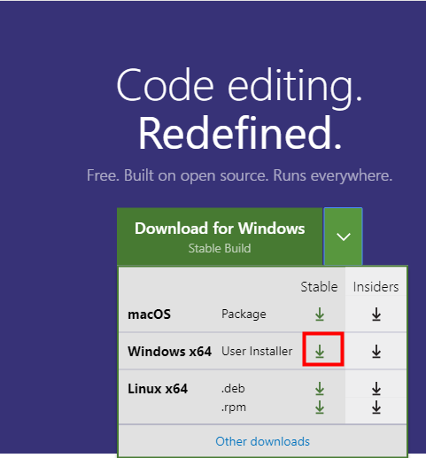Download Linux x64 Insiders .rpm package
This screenshot has height=458, width=426.
[376, 408]
